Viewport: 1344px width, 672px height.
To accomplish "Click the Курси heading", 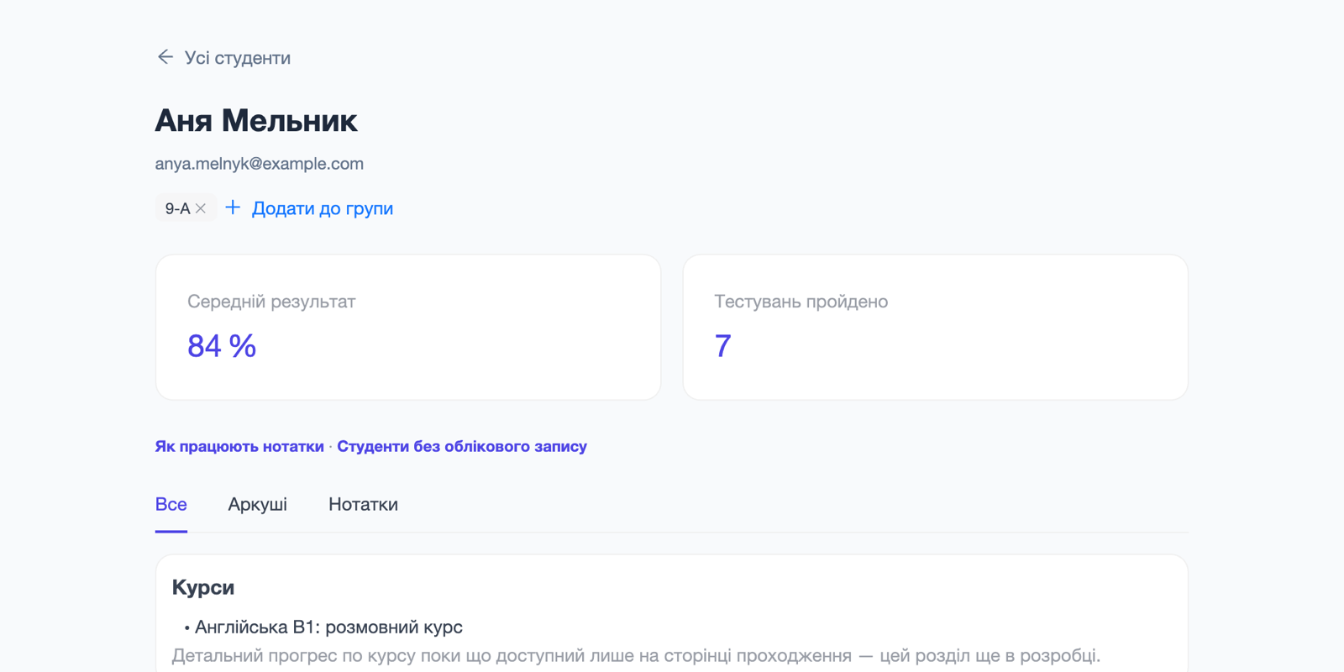I will pos(203,587).
